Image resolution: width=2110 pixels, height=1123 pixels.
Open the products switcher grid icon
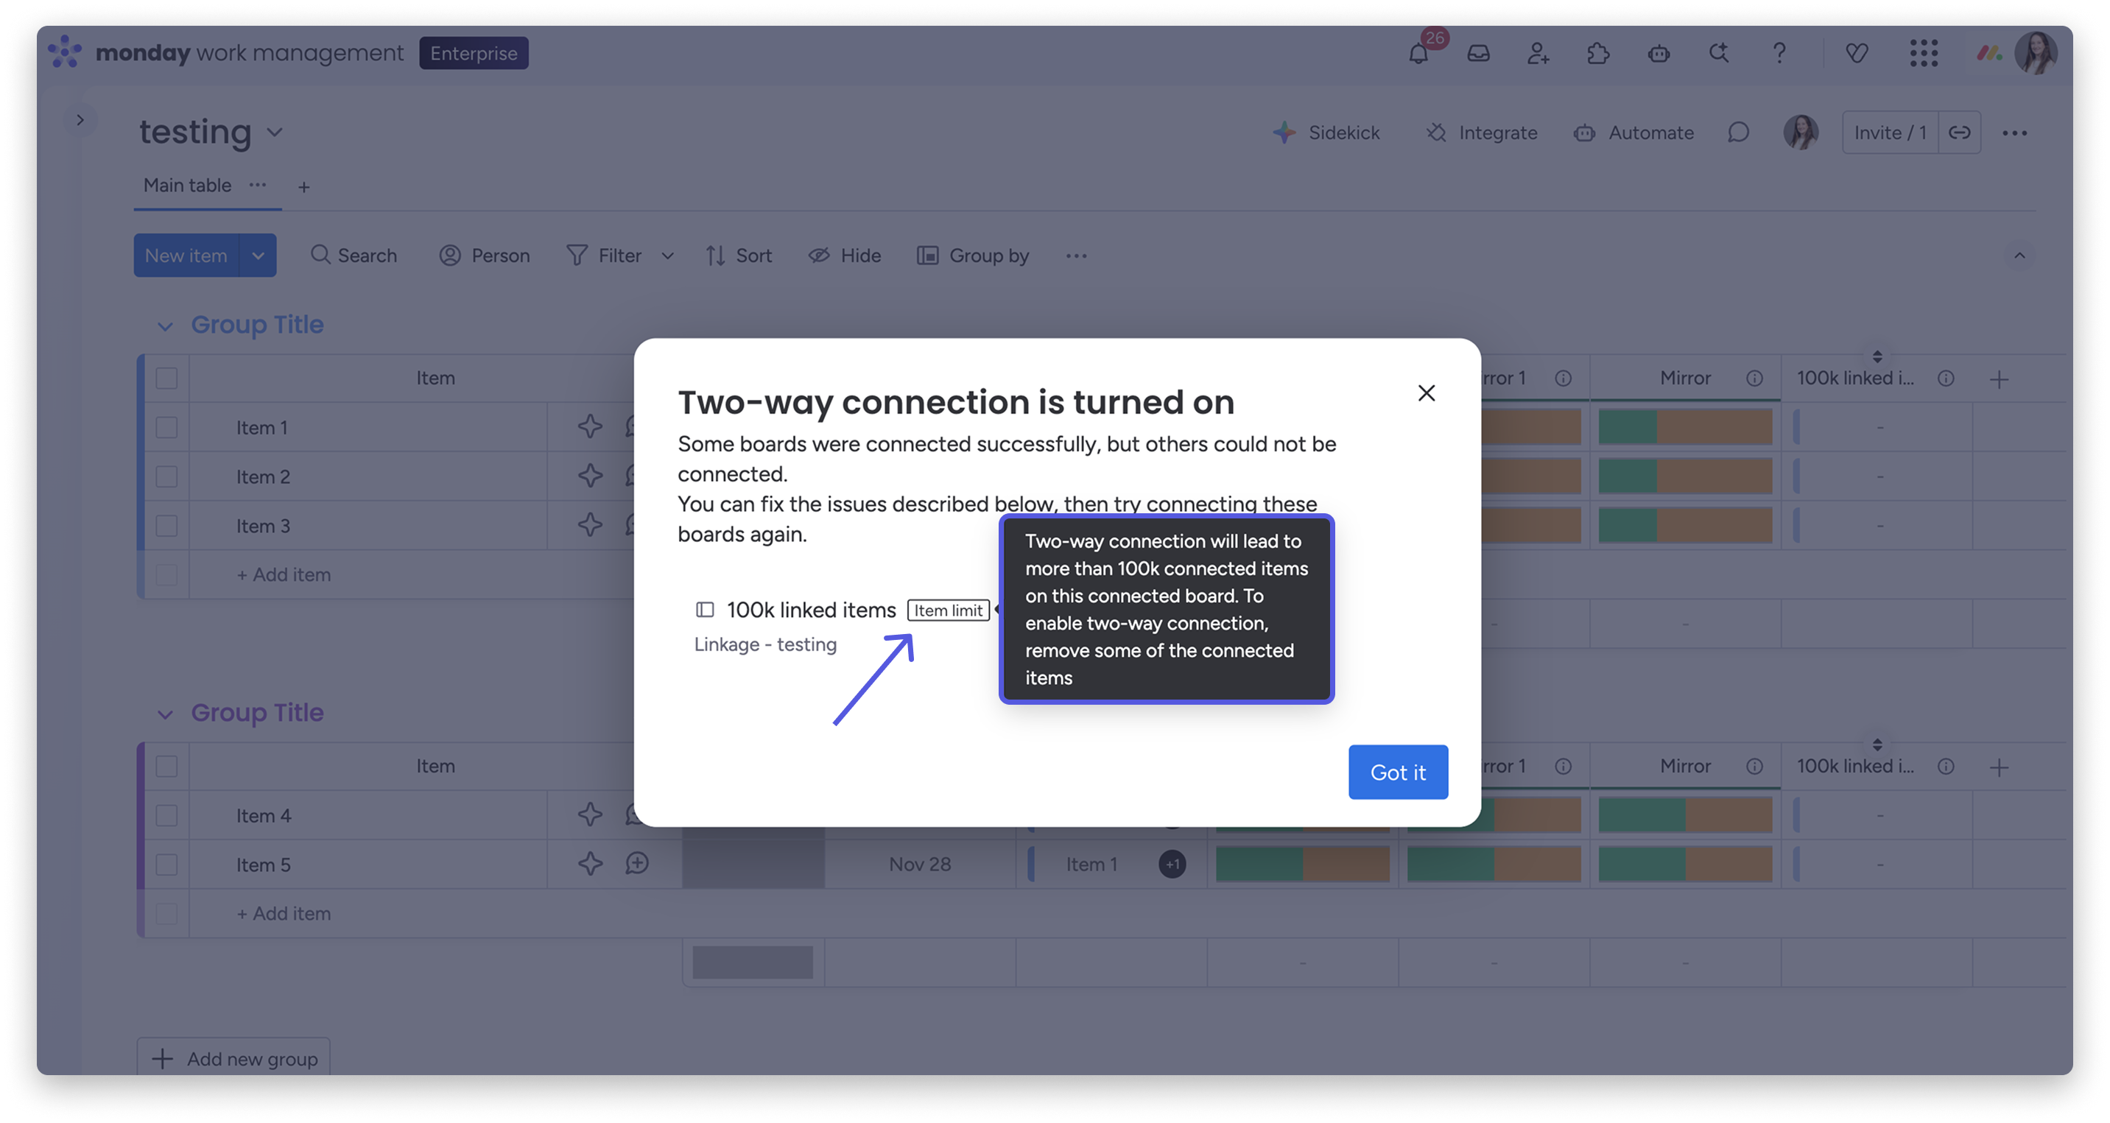tap(1923, 54)
